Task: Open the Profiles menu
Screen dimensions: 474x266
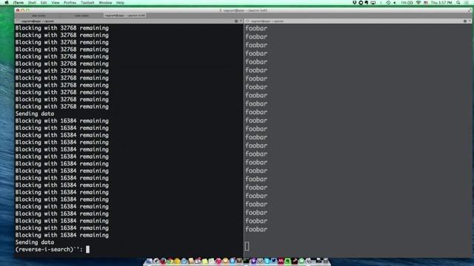Action: pyautogui.click(x=70, y=3)
